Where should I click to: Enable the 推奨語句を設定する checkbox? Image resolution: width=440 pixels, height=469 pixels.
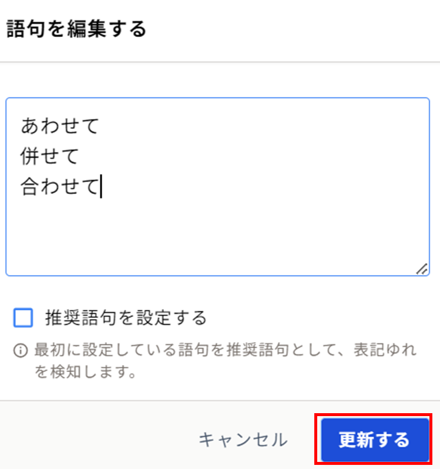(x=23, y=317)
